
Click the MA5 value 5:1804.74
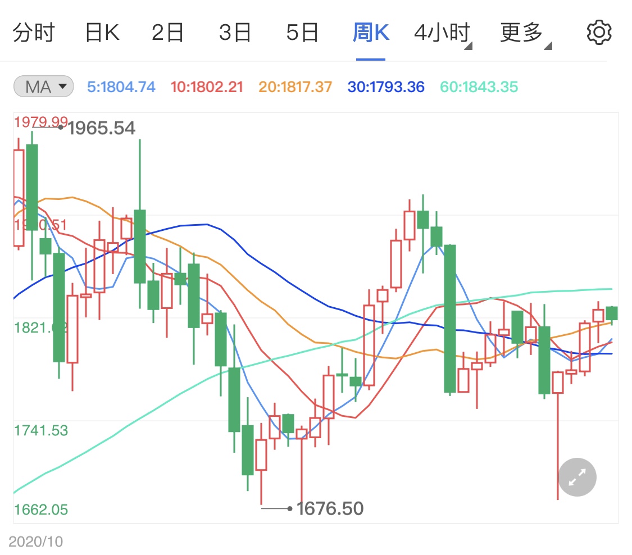[121, 87]
